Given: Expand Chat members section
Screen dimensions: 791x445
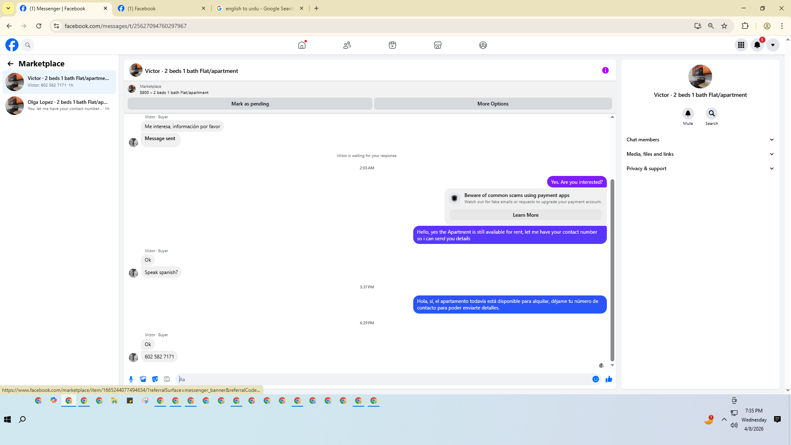Looking at the screenshot, I should 700,140.
